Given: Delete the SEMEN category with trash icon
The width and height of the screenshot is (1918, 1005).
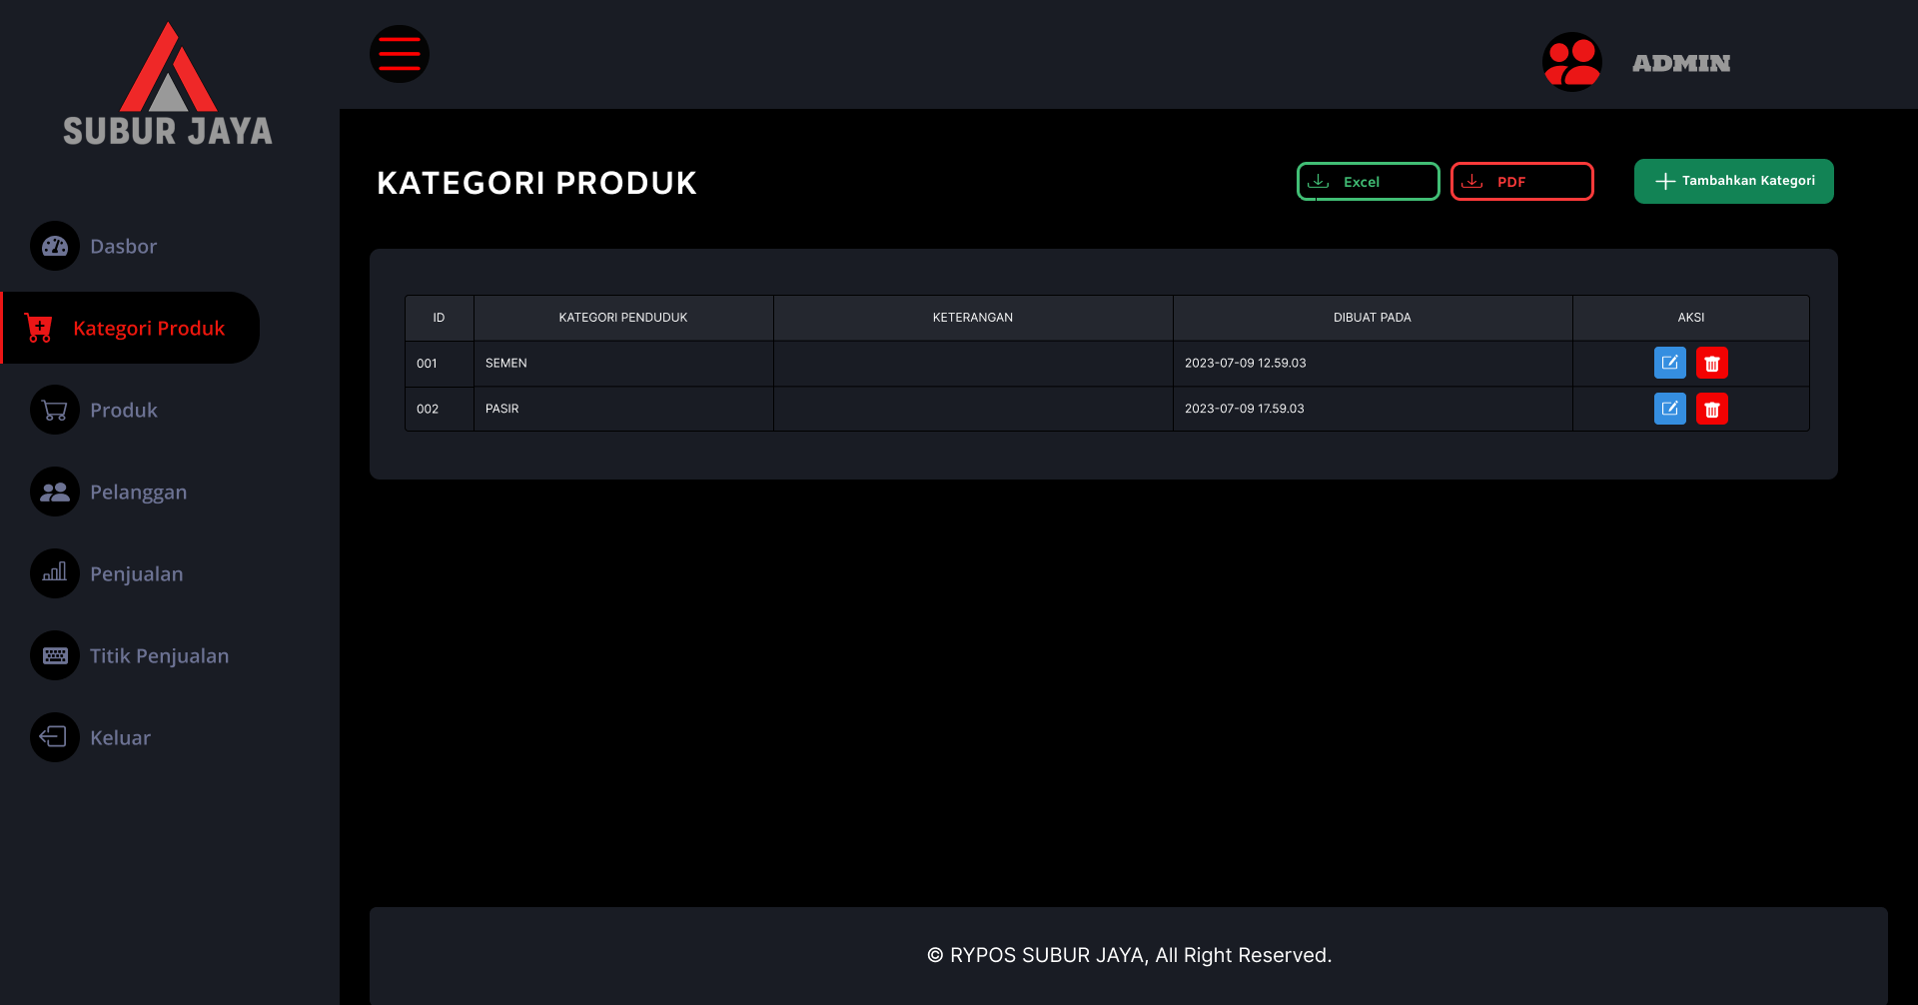Looking at the screenshot, I should point(1711,363).
